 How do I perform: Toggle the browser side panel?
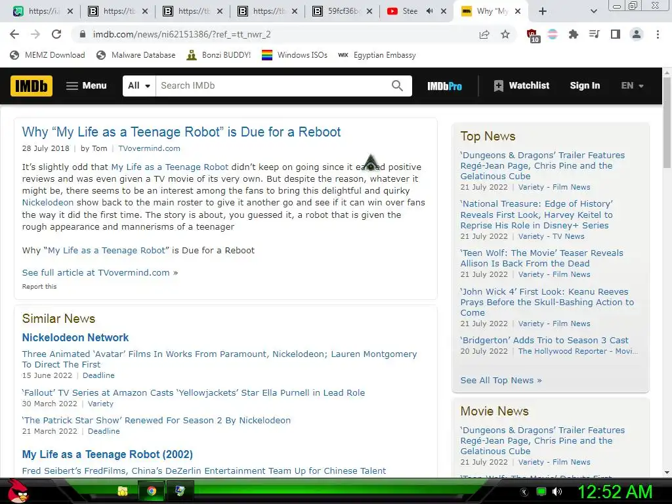[616, 34]
